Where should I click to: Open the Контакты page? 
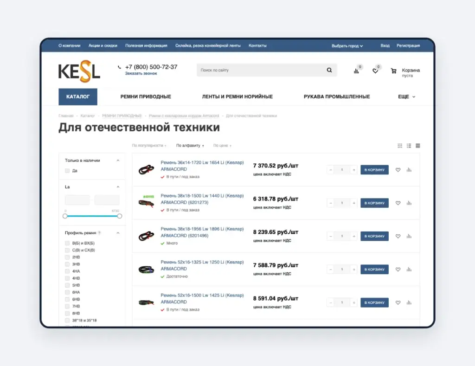(x=257, y=46)
